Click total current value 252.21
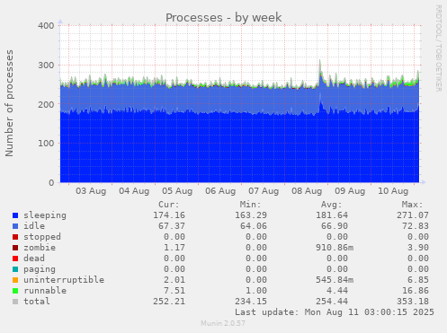This screenshot has height=333, width=447. click(169, 302)
